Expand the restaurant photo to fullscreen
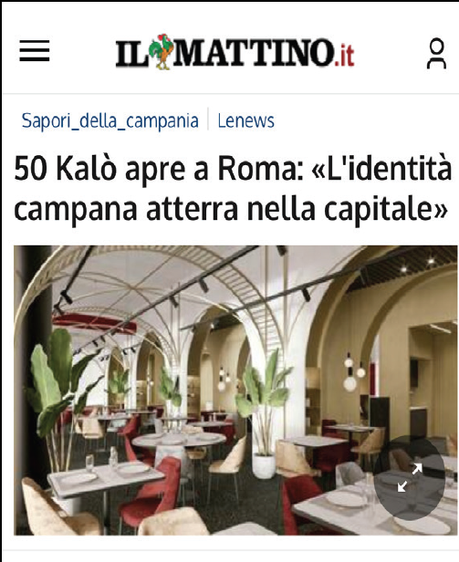 click(x=409, y=477)
